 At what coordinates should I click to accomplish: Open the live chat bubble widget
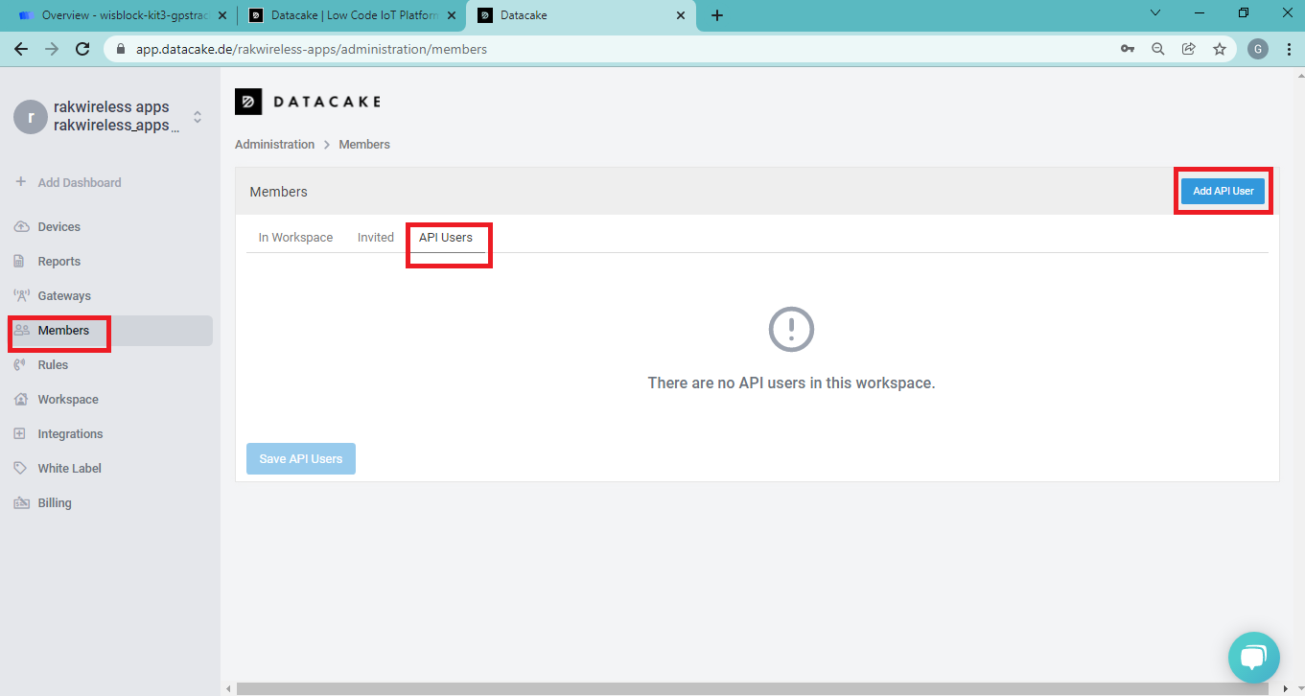tap(1253, 657)
